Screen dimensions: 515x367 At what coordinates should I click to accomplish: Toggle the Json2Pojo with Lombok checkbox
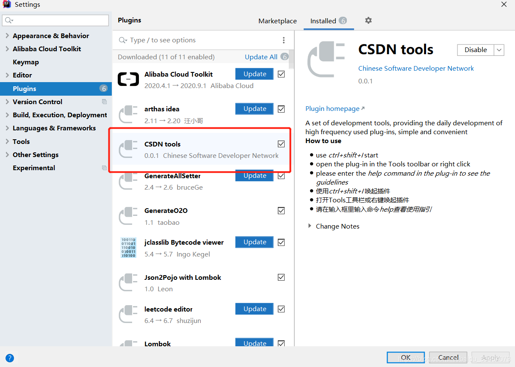(281, 277)
